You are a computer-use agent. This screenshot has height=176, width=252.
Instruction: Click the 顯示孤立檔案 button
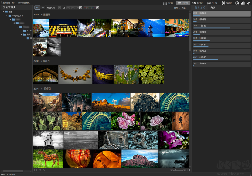(24, 2)
